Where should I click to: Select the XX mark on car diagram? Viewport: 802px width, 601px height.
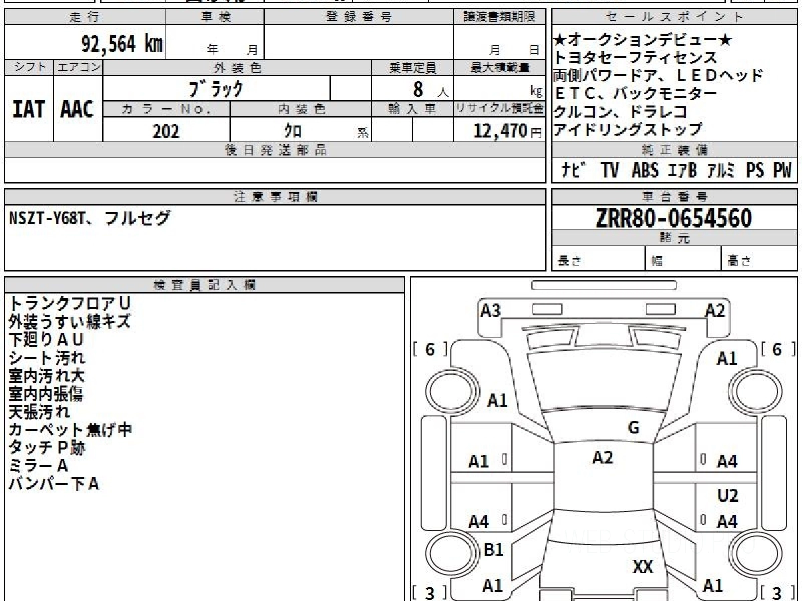tap(643, 568)
